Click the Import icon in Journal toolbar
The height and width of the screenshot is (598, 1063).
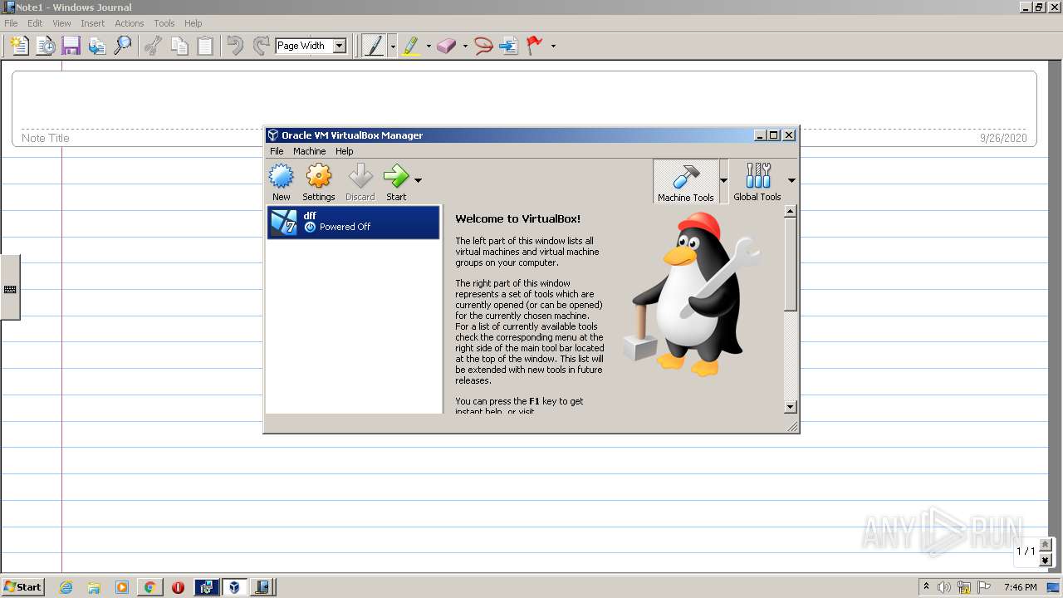96,46
